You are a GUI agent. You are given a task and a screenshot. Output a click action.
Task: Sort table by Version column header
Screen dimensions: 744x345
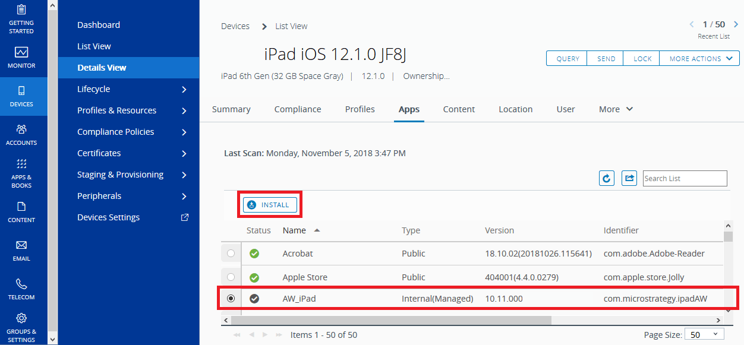coord(499,230)
